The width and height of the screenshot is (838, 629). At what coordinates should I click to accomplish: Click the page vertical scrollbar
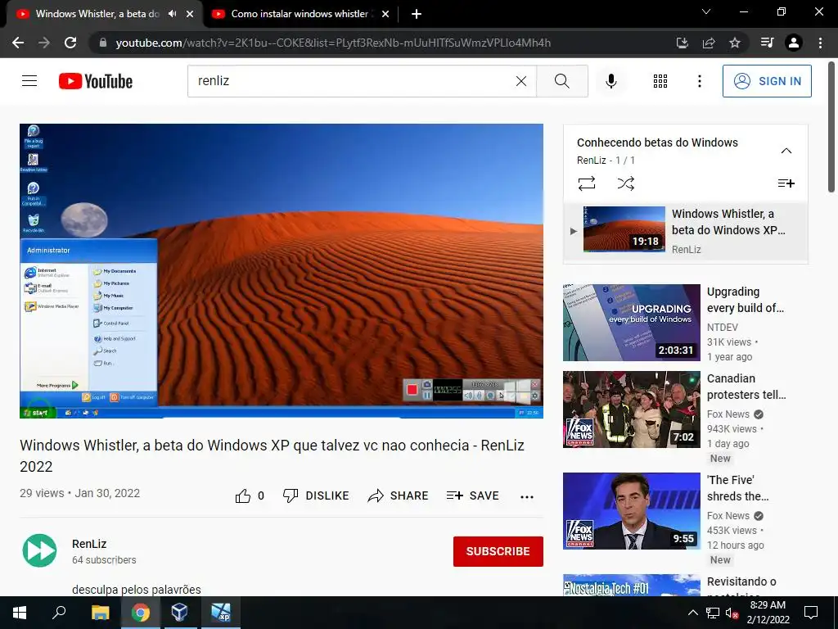pyautogui.click(x=831, y=127)
